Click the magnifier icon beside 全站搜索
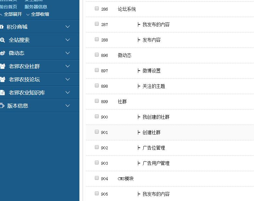This screenshot has height=201, width=254. coord(2,40)
